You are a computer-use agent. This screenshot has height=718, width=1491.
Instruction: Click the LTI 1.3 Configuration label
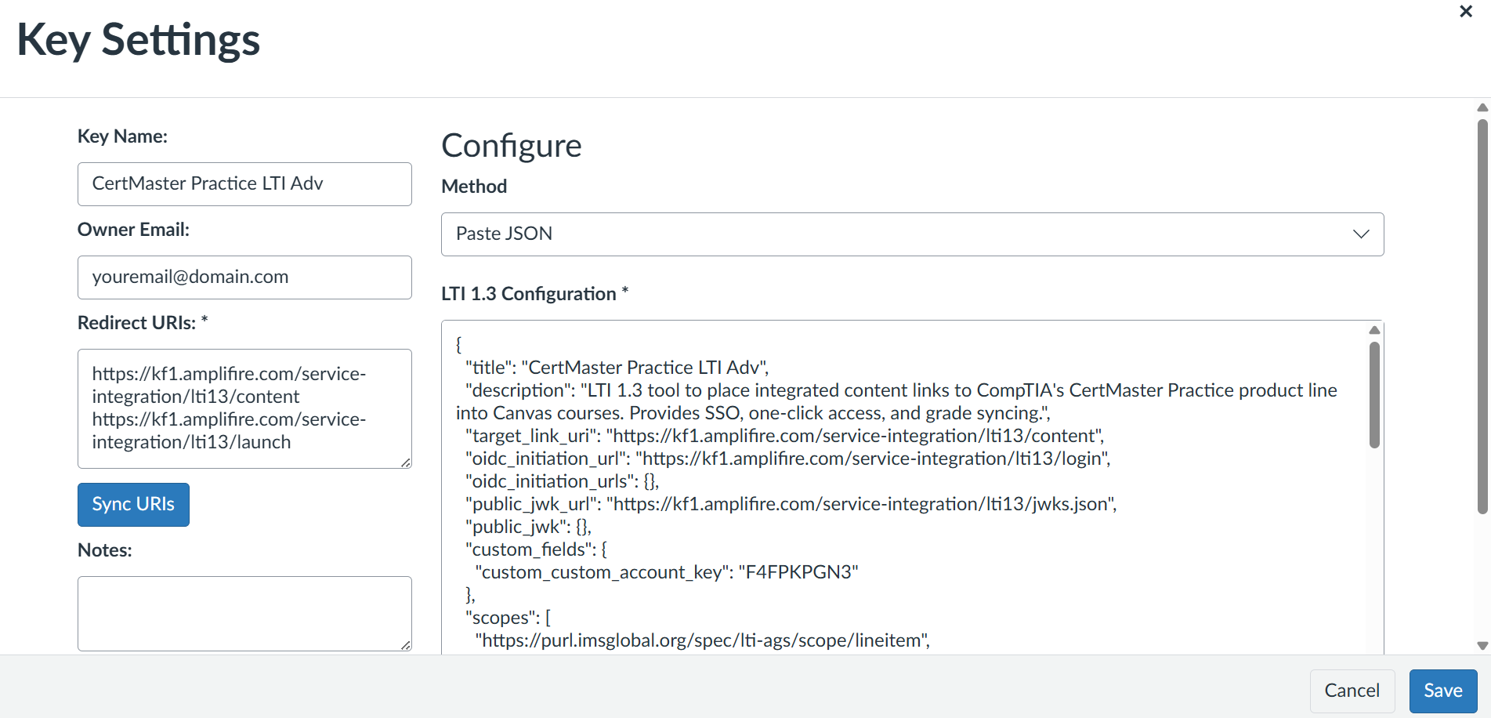click(x=534, y=294)
